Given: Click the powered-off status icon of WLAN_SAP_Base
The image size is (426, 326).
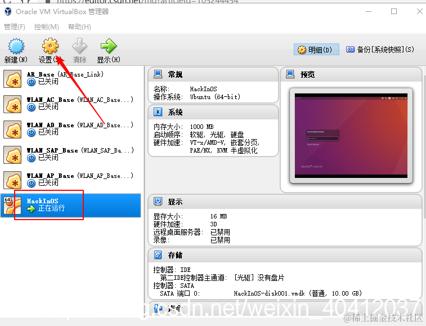Looking at the screenshot, I should click(32, 158).
